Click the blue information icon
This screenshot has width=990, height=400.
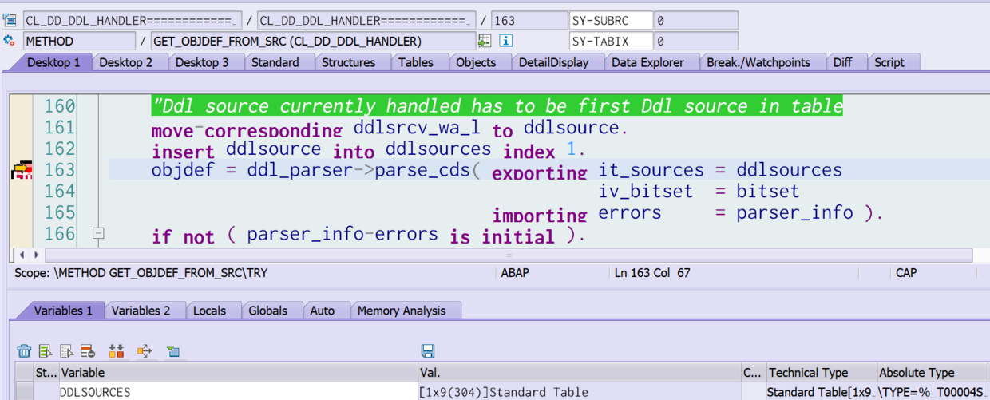[505, 41]
